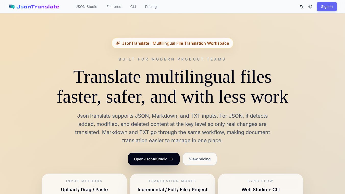Open the language switcher icon
Image resolution: width=345 pixels, height=194 pixels.
click(302, 7)
